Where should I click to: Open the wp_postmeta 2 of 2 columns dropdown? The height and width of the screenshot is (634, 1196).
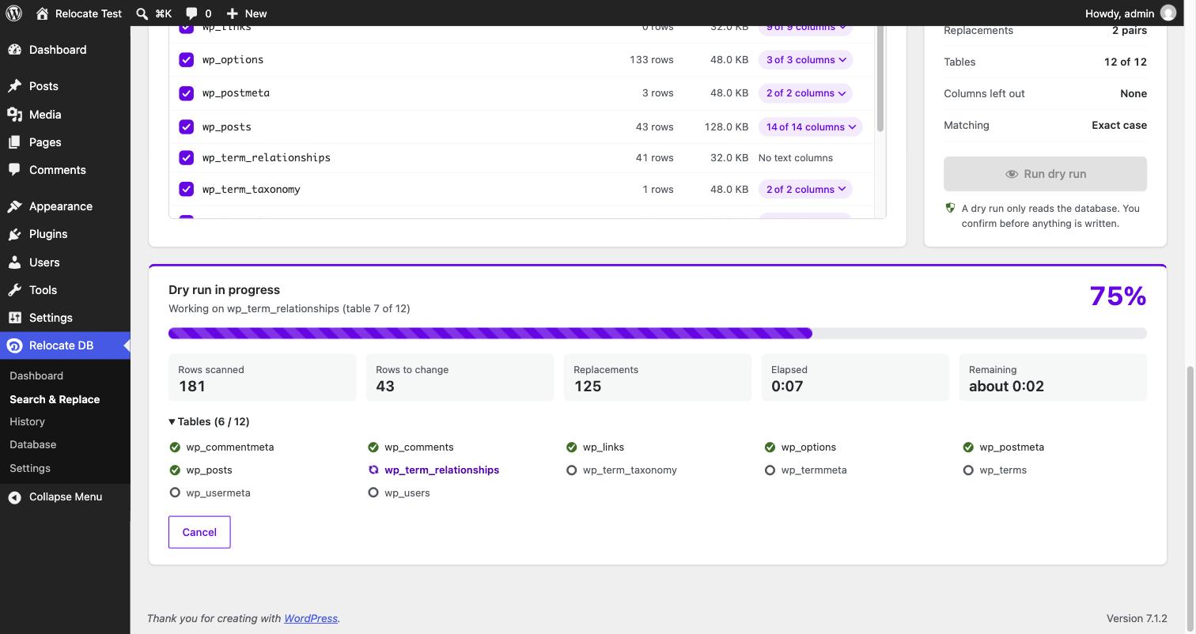coord(805,93)
